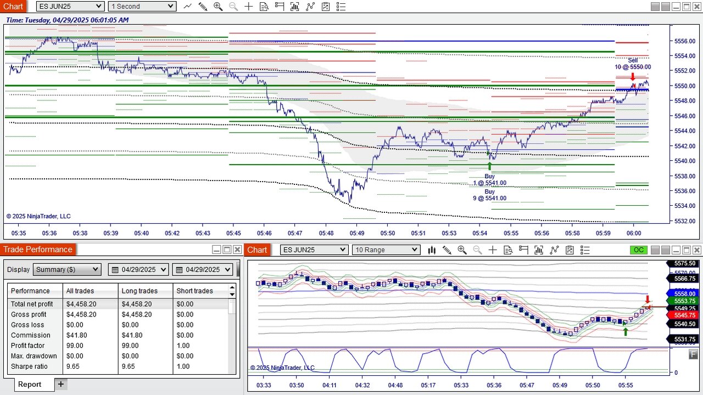Click the performance grid vertical scrollbar thumb
703x395 pixels.
tap(232, 307)
